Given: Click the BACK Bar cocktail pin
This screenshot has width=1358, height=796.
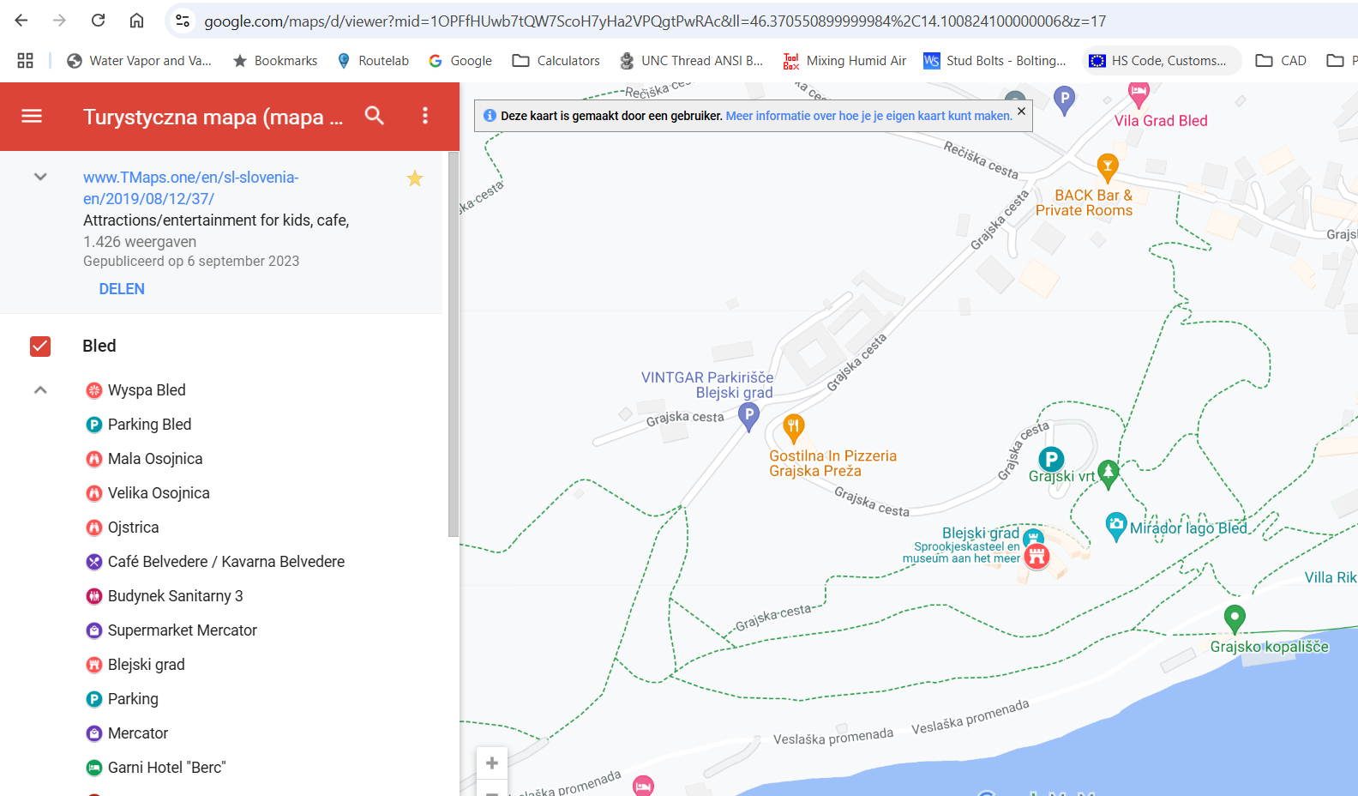Looking at the screenshot, I should click(1108, 167).
